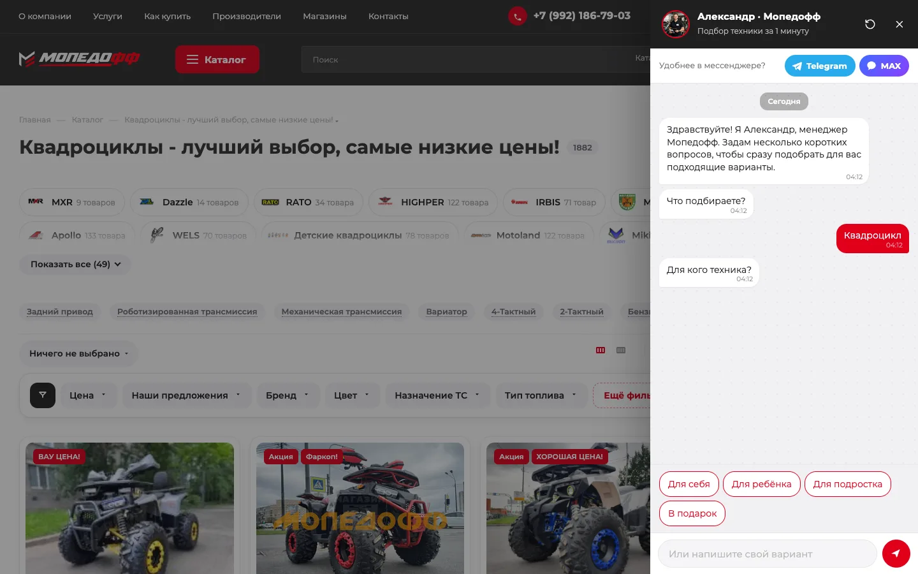Open the Контакты menu item
The height and width of the screenshot is (574, 918).
[x=388, y=17]
